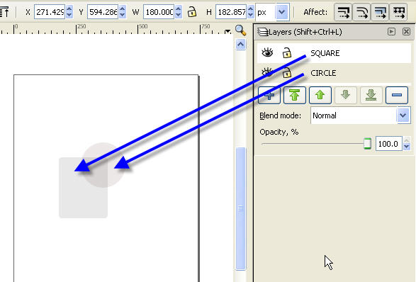Click into the W width field
This screenshot has width=416, height=282.
159,12
